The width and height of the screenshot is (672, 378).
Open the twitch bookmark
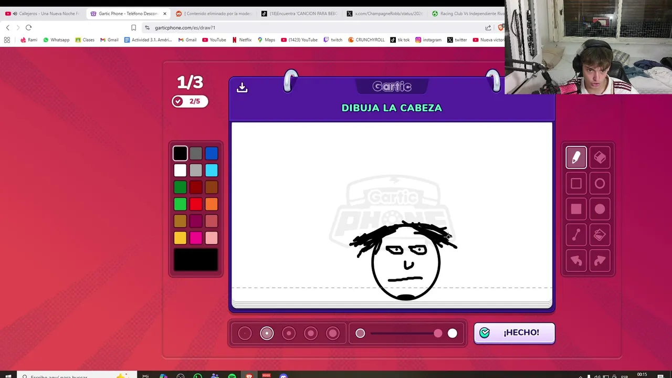coord(333,40)
